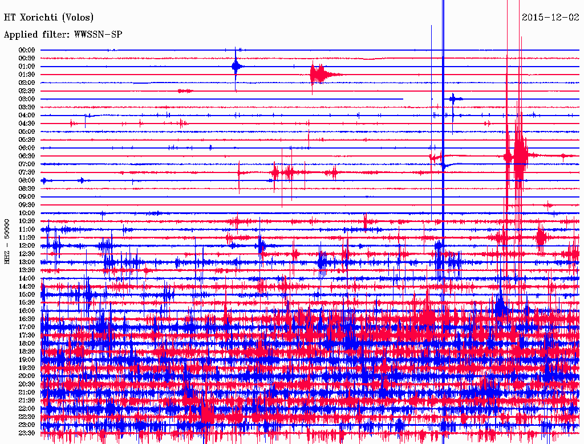Click the blue seismic event burst on the 01:00 trace
Screen dimensions: 584x444
point(237,67)
